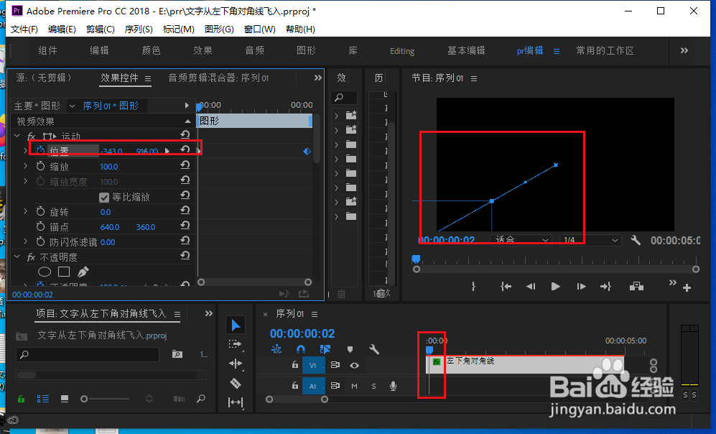Reset the rotation parameter
The height and width of the screenshot is (434, 716).
[x=185, y=210]
